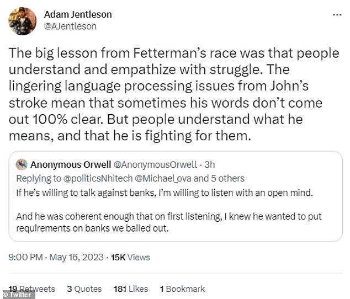Image resolution: width=350 pixels, height=299 pixels.
Task: Click the 9:00 PM timestamp
Action: click(x=25, y=257)
